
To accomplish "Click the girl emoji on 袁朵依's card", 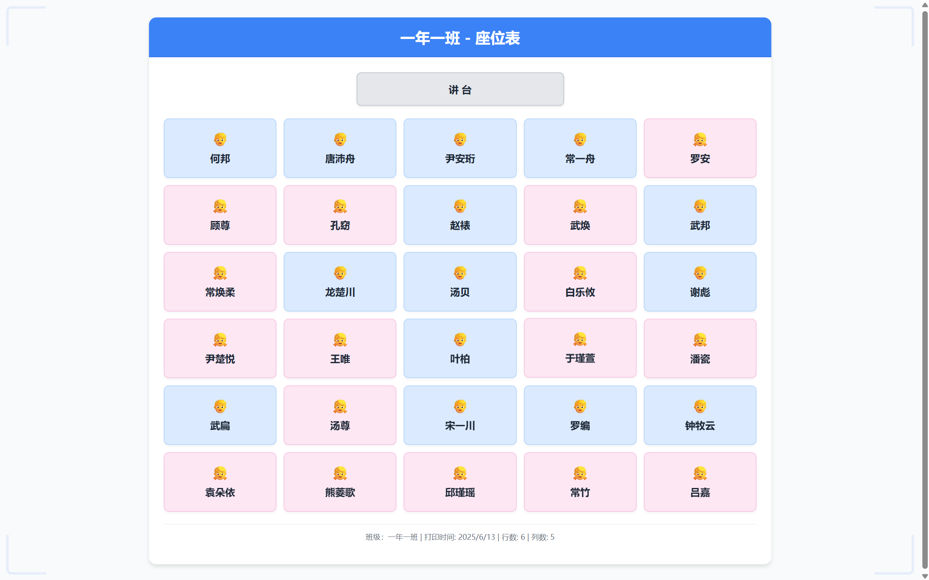I will [x=219, y=474].
